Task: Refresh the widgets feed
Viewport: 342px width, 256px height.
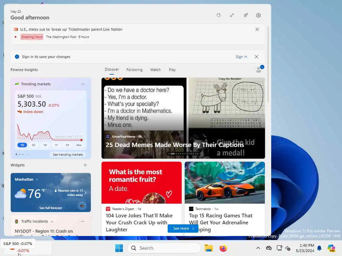Action: (218, 15)
